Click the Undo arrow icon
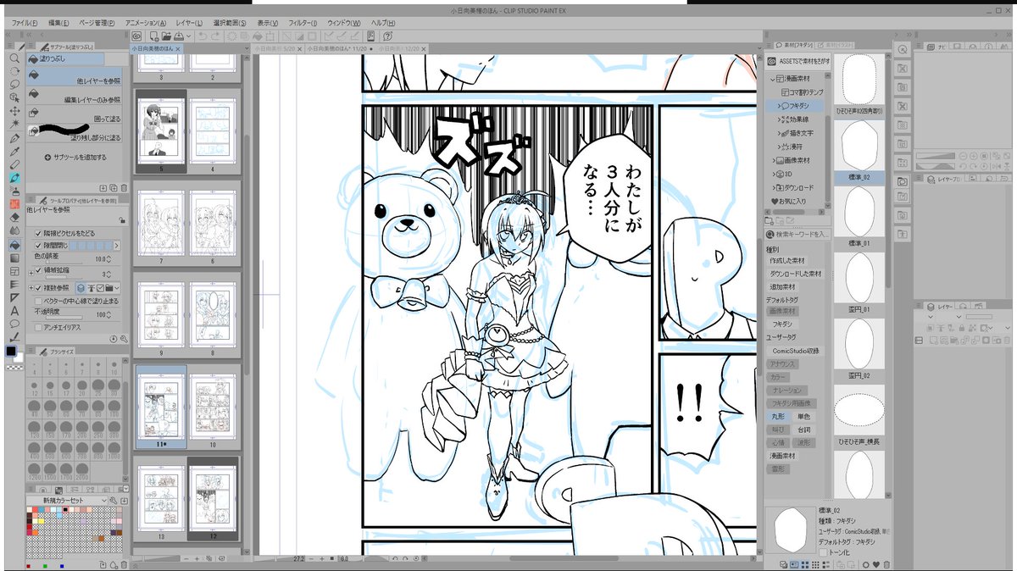This screenshot has width=1017, height=571. click(203, 36)
